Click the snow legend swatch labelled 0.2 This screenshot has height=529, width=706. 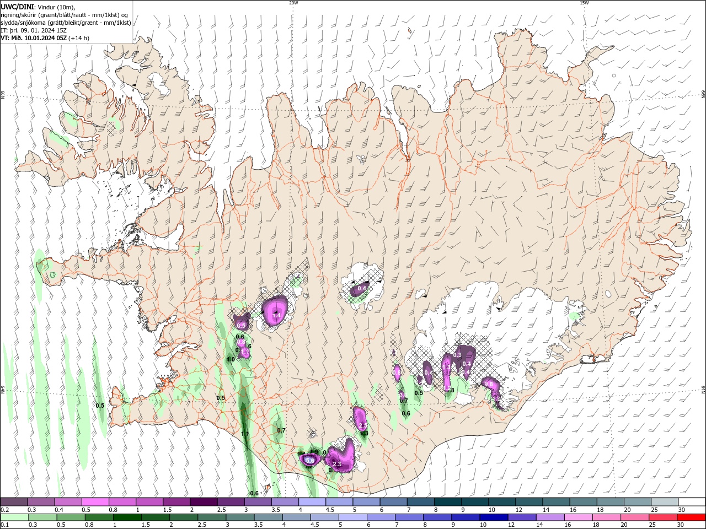pos(14,502)
